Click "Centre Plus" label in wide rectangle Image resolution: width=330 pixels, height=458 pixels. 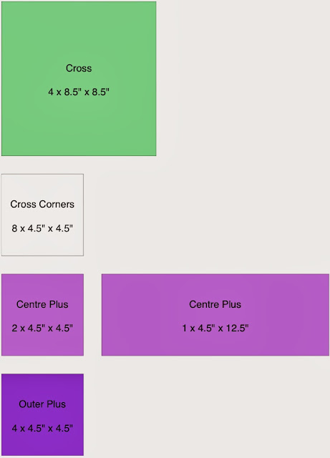coord(215,304)
